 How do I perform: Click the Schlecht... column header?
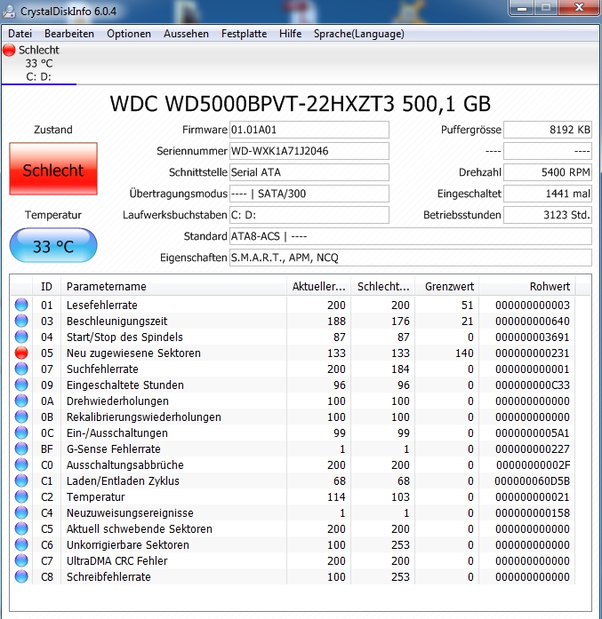(x=382, y=287)
